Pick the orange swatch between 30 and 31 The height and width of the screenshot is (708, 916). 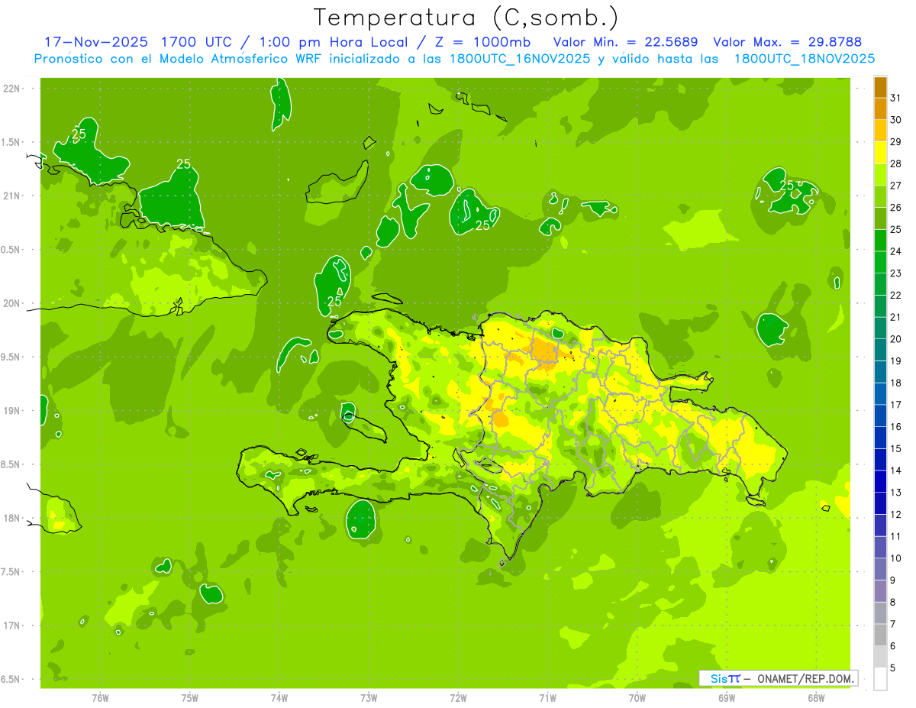(x=880, y=108)
